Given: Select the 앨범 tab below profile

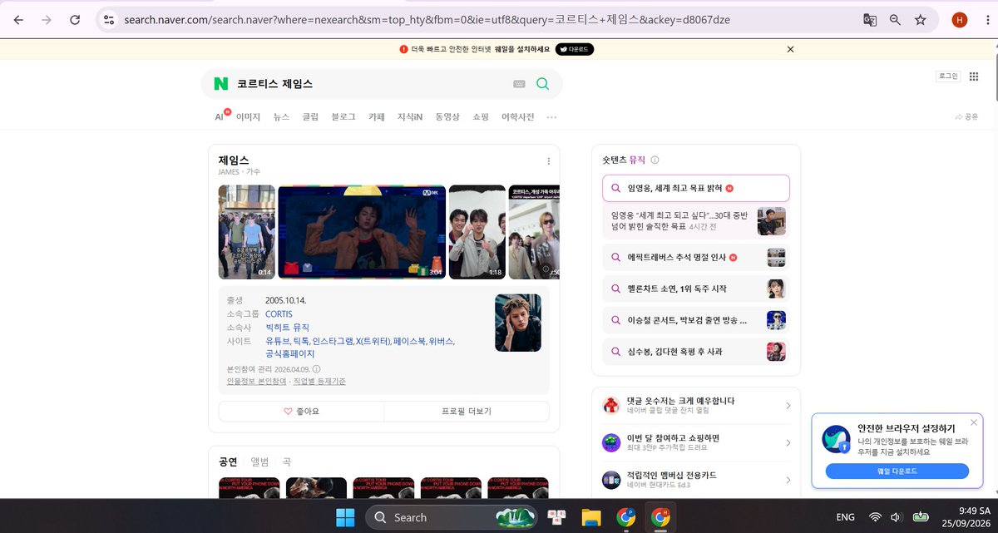Looking at the screenshot, I should click(x=259, y=461).
